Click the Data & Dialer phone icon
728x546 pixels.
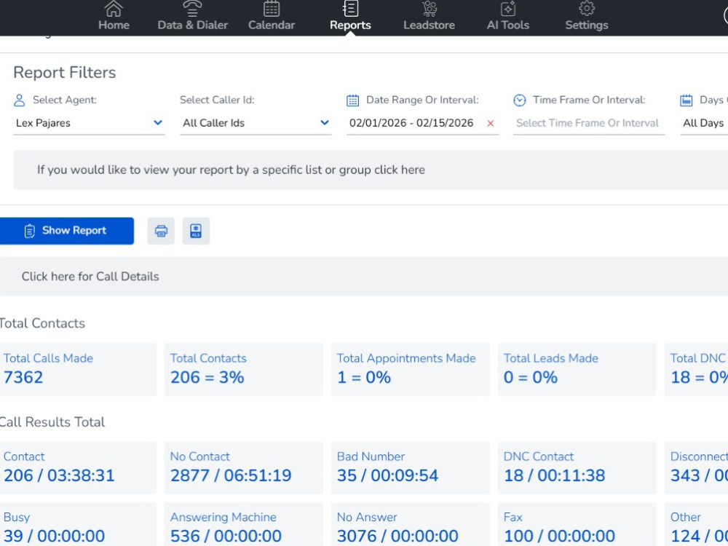[192, 8]
